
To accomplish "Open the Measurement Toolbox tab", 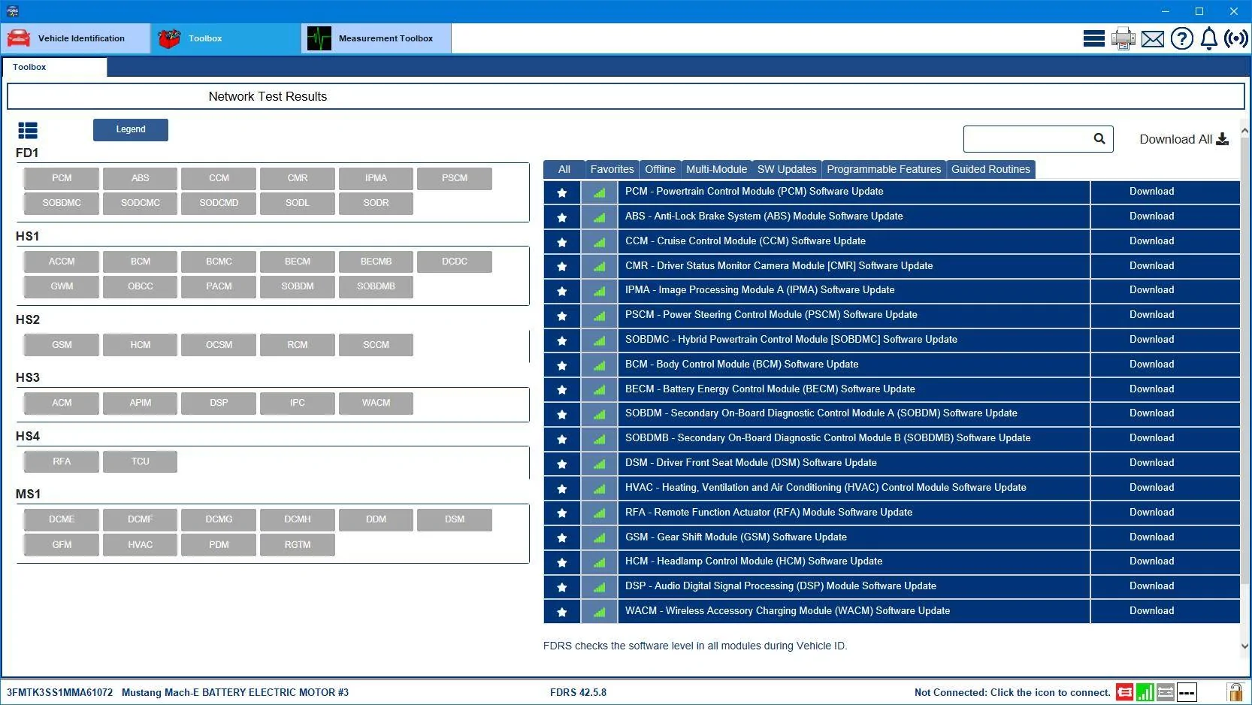I will [377, 38].
